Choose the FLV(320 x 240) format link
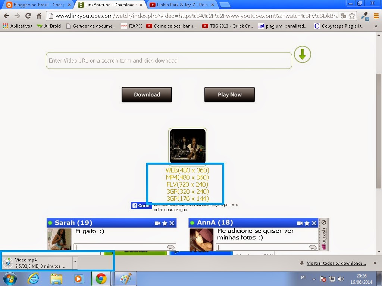The image size is (382, 286). pos(188,184)
